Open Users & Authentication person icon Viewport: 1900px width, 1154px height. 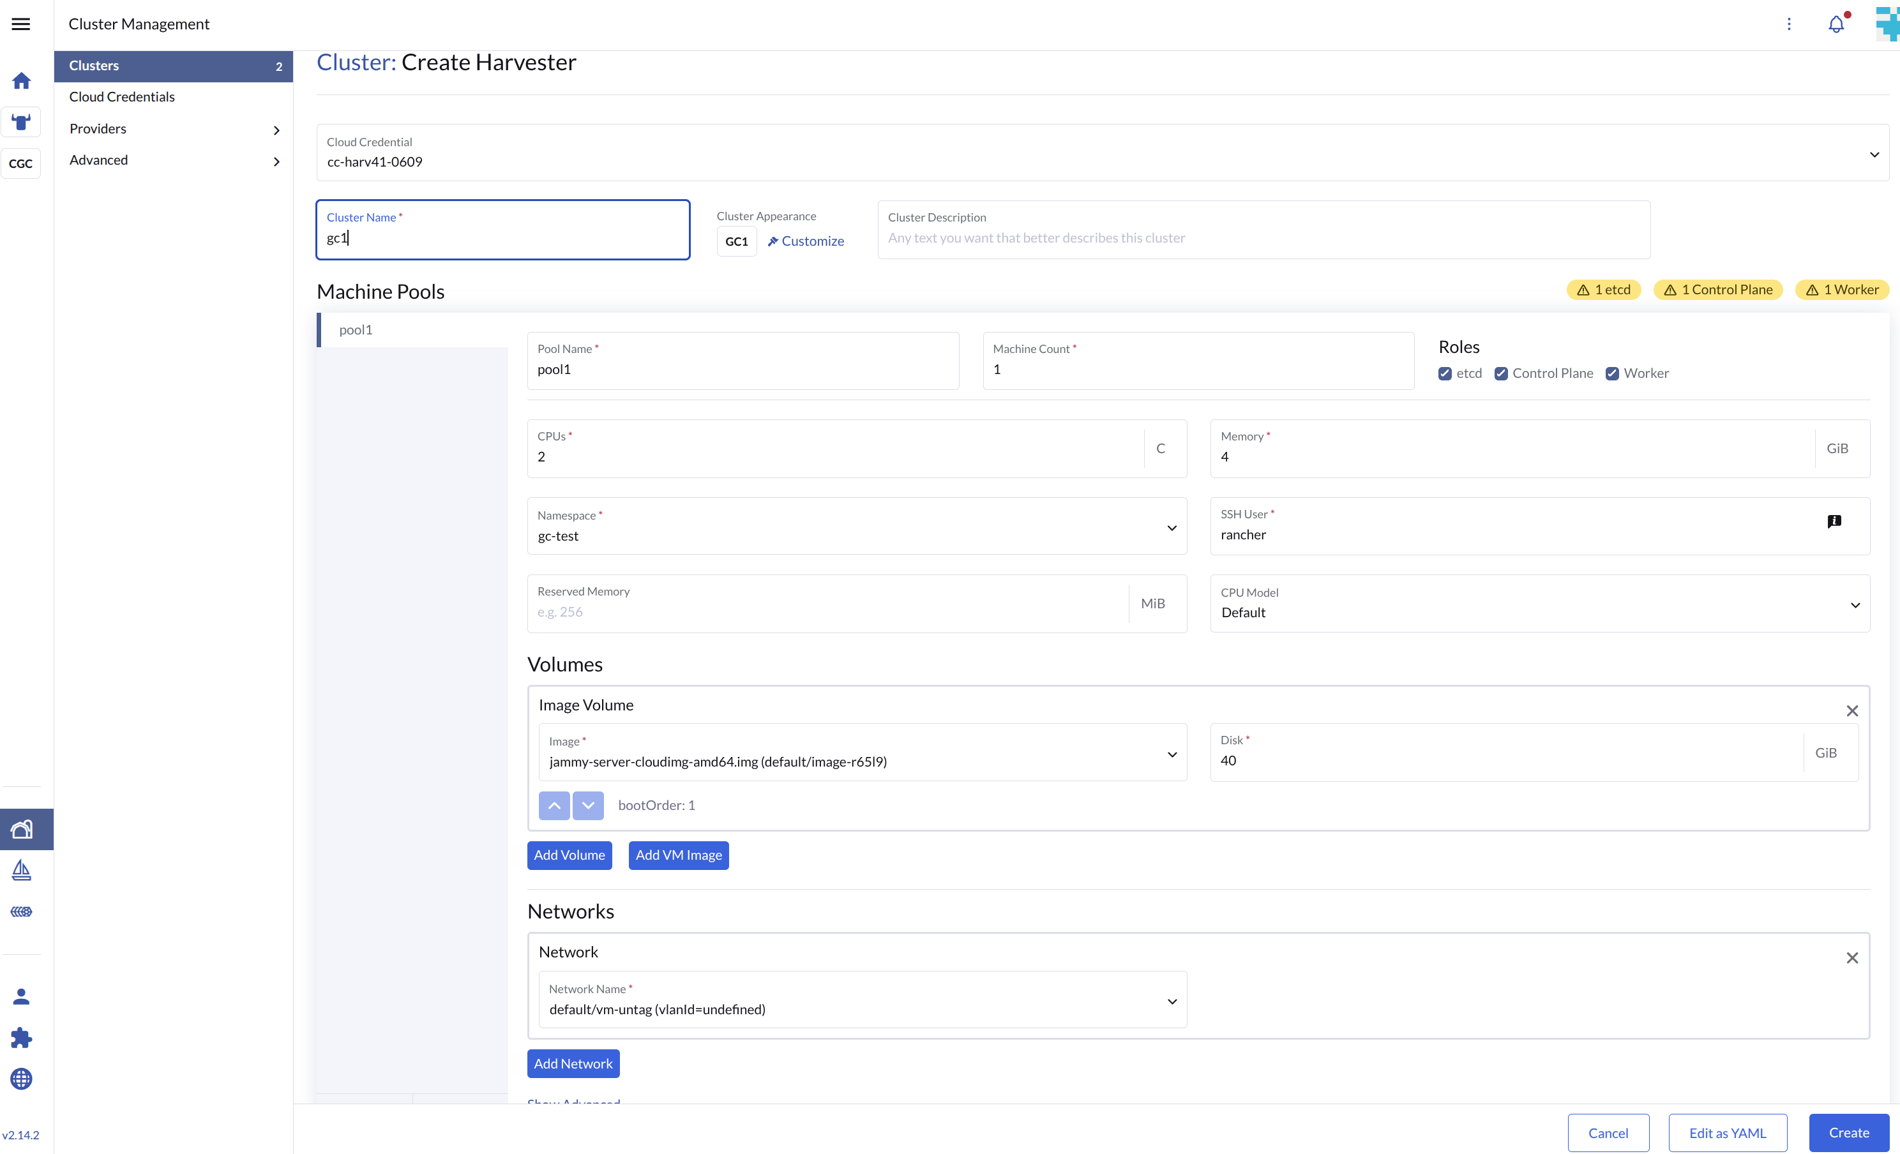[22, 997]
